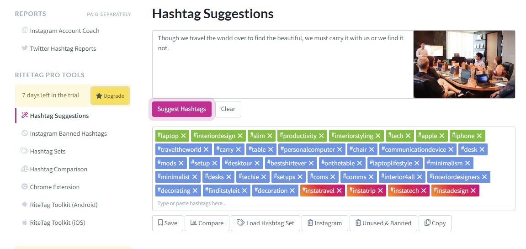Click the banned icon next to Instagram Banned Hashtags
Viewport: 526px width, 249px height.
point(25,133)
